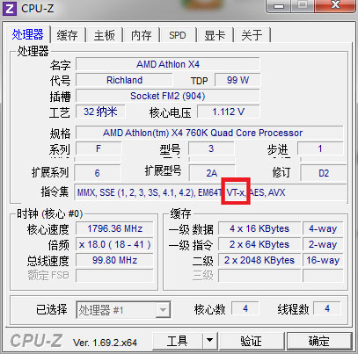Click the 型号 value 3
Screen dimensions: 358x354
[x=211, y=148]
